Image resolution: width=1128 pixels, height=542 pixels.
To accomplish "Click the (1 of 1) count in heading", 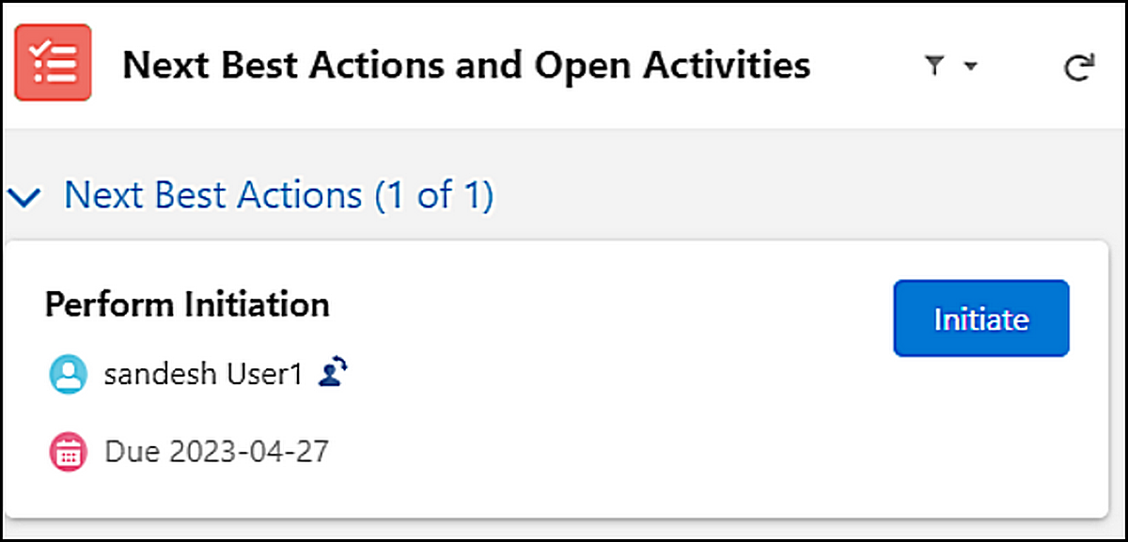I will tap(433, 195).
